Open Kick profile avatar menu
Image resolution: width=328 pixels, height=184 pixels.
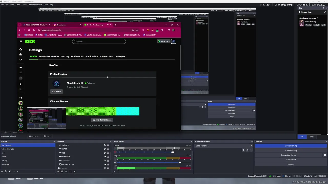pos(173,41)
